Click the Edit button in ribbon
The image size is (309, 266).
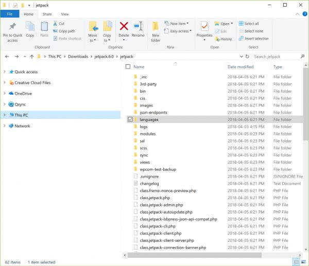click(x=221, y=31)
